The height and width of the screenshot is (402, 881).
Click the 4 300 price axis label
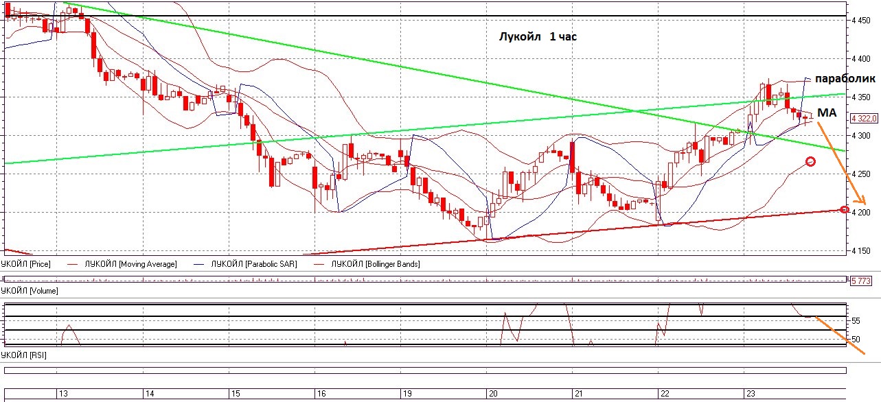pyautogui.click(x=862, y=136)
